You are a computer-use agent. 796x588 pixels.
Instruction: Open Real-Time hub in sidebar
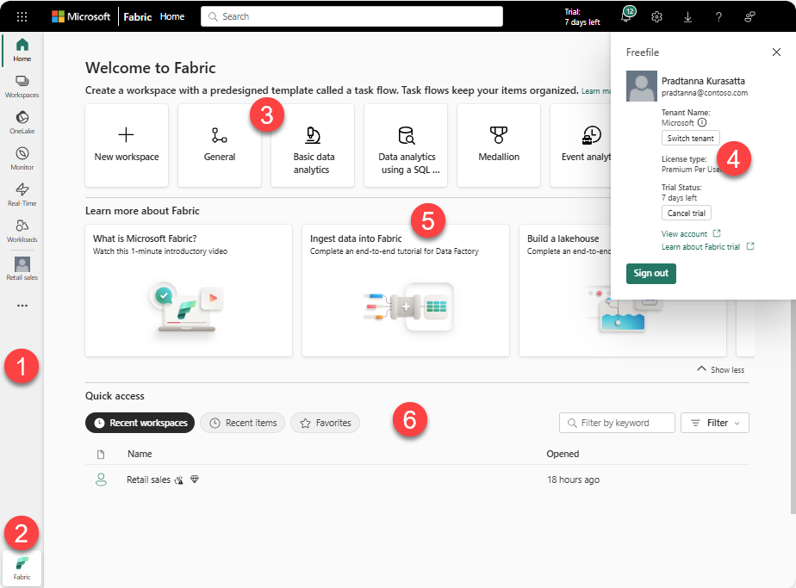pyautogui.click(x=22, y=194)
